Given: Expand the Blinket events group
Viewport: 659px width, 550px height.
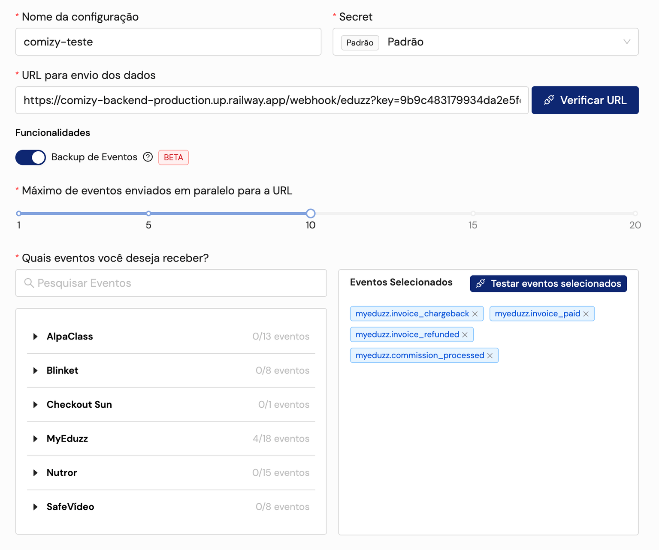Looking at the screenshot, I should tap(36, 370).
